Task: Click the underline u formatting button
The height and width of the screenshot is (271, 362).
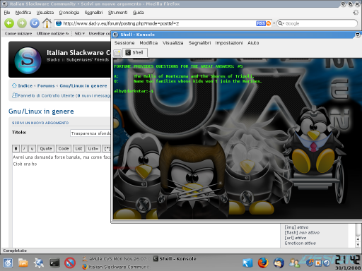Action: pyautogui.click(x=33, y=149)
